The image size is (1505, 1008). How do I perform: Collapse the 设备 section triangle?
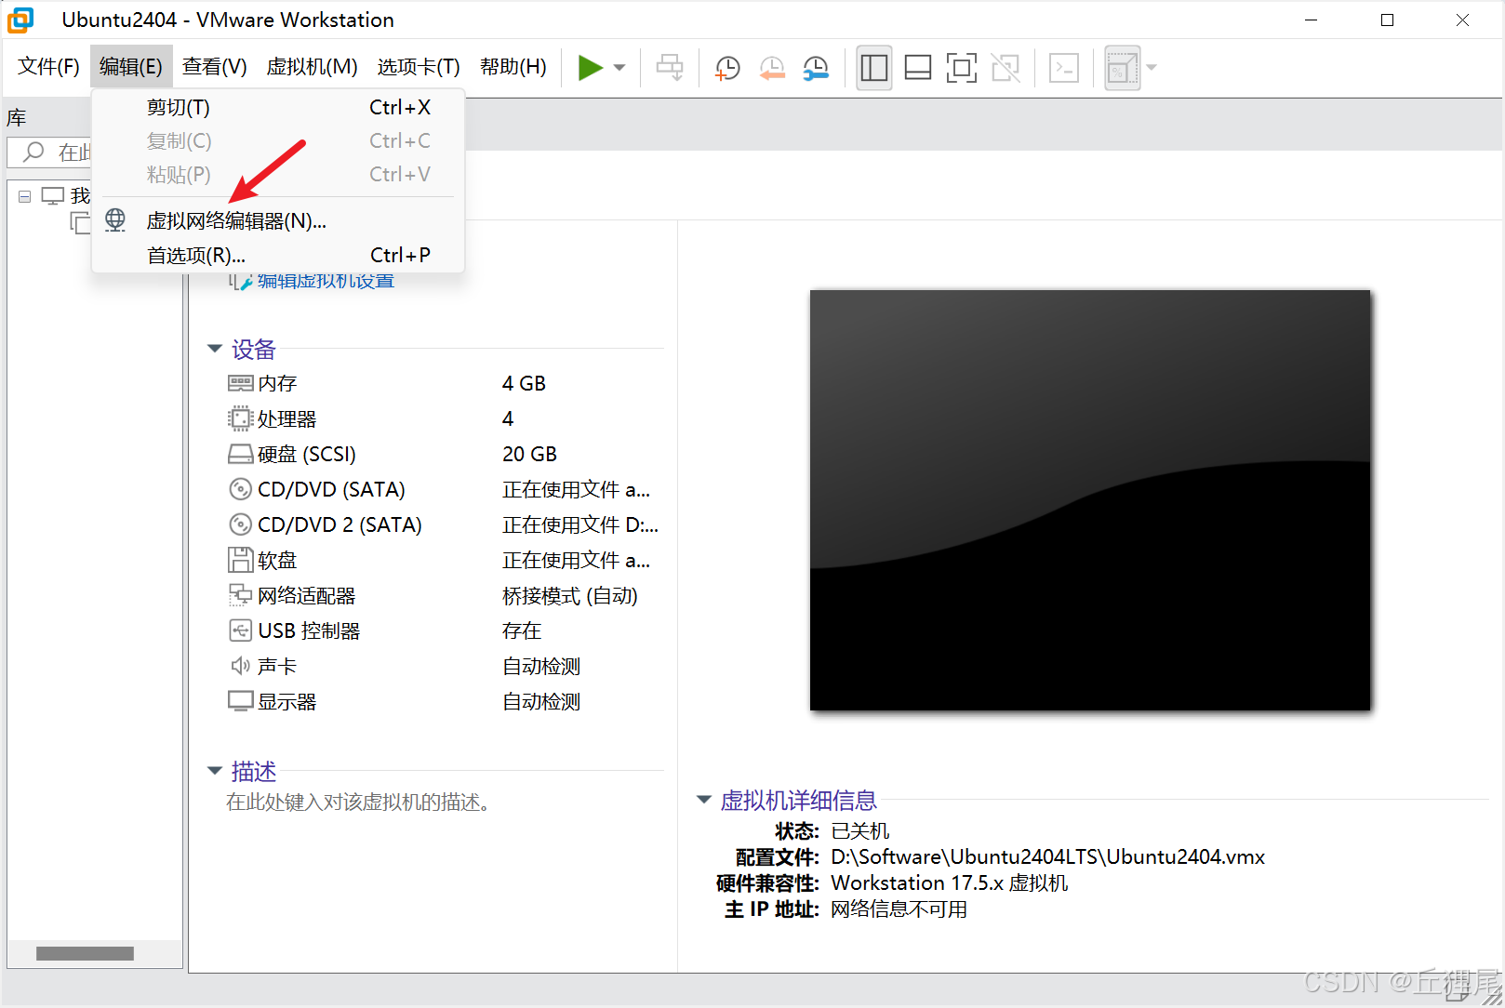(x=215, y=349)
